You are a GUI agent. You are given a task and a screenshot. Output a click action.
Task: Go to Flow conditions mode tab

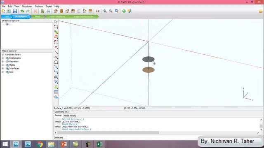tap(57, 16)
